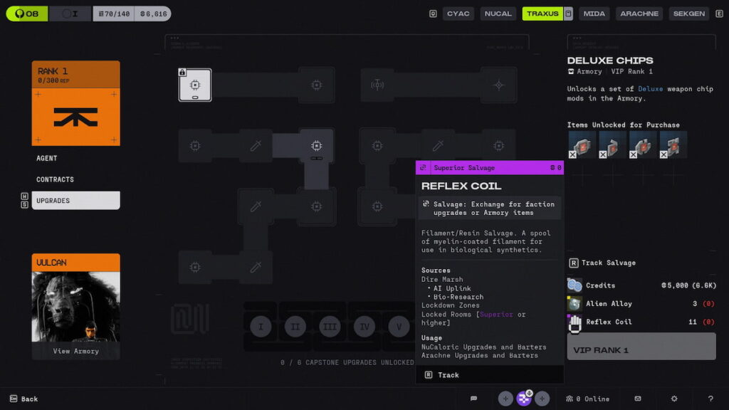729x410 pixels.
Task: Open the Contracts menu item
Action: pyautogui.click(x=56, y=179)
